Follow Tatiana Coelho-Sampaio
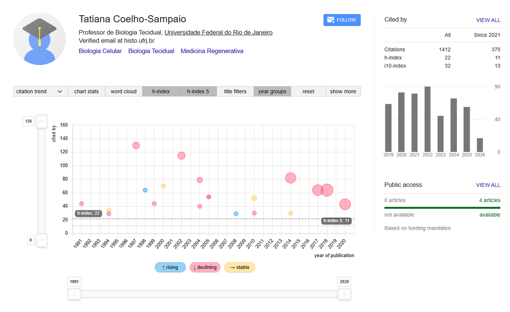 click(342, 20)
